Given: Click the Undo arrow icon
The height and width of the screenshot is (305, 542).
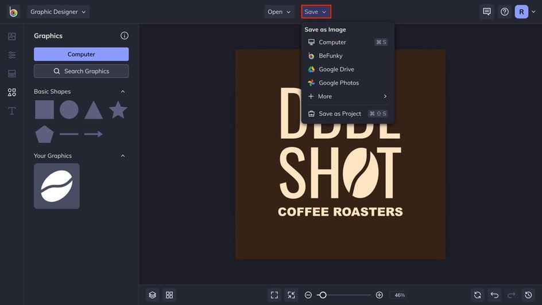Looking at the screenshot, I should point(494,295).
